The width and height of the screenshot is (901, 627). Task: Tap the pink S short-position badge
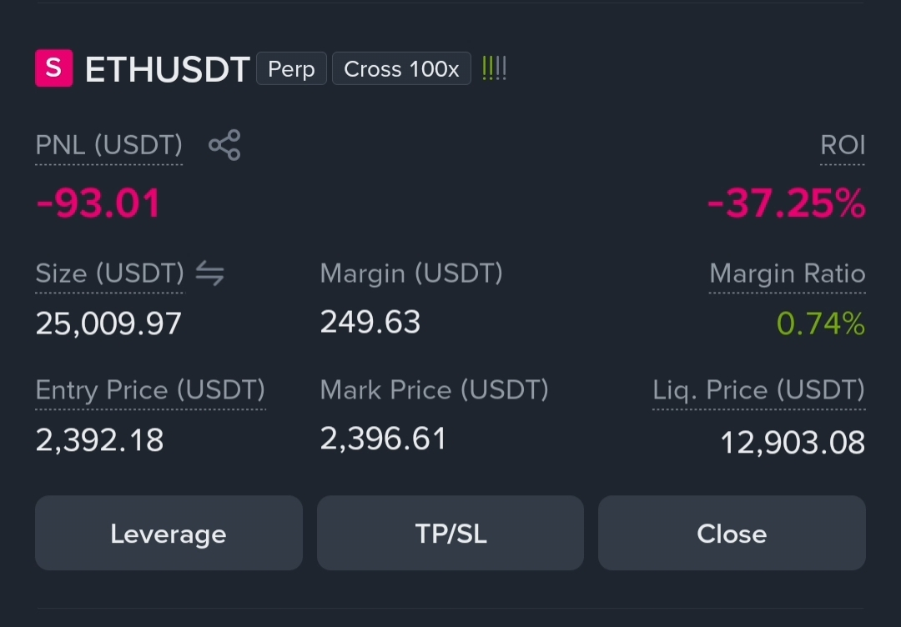pos(54,68)
